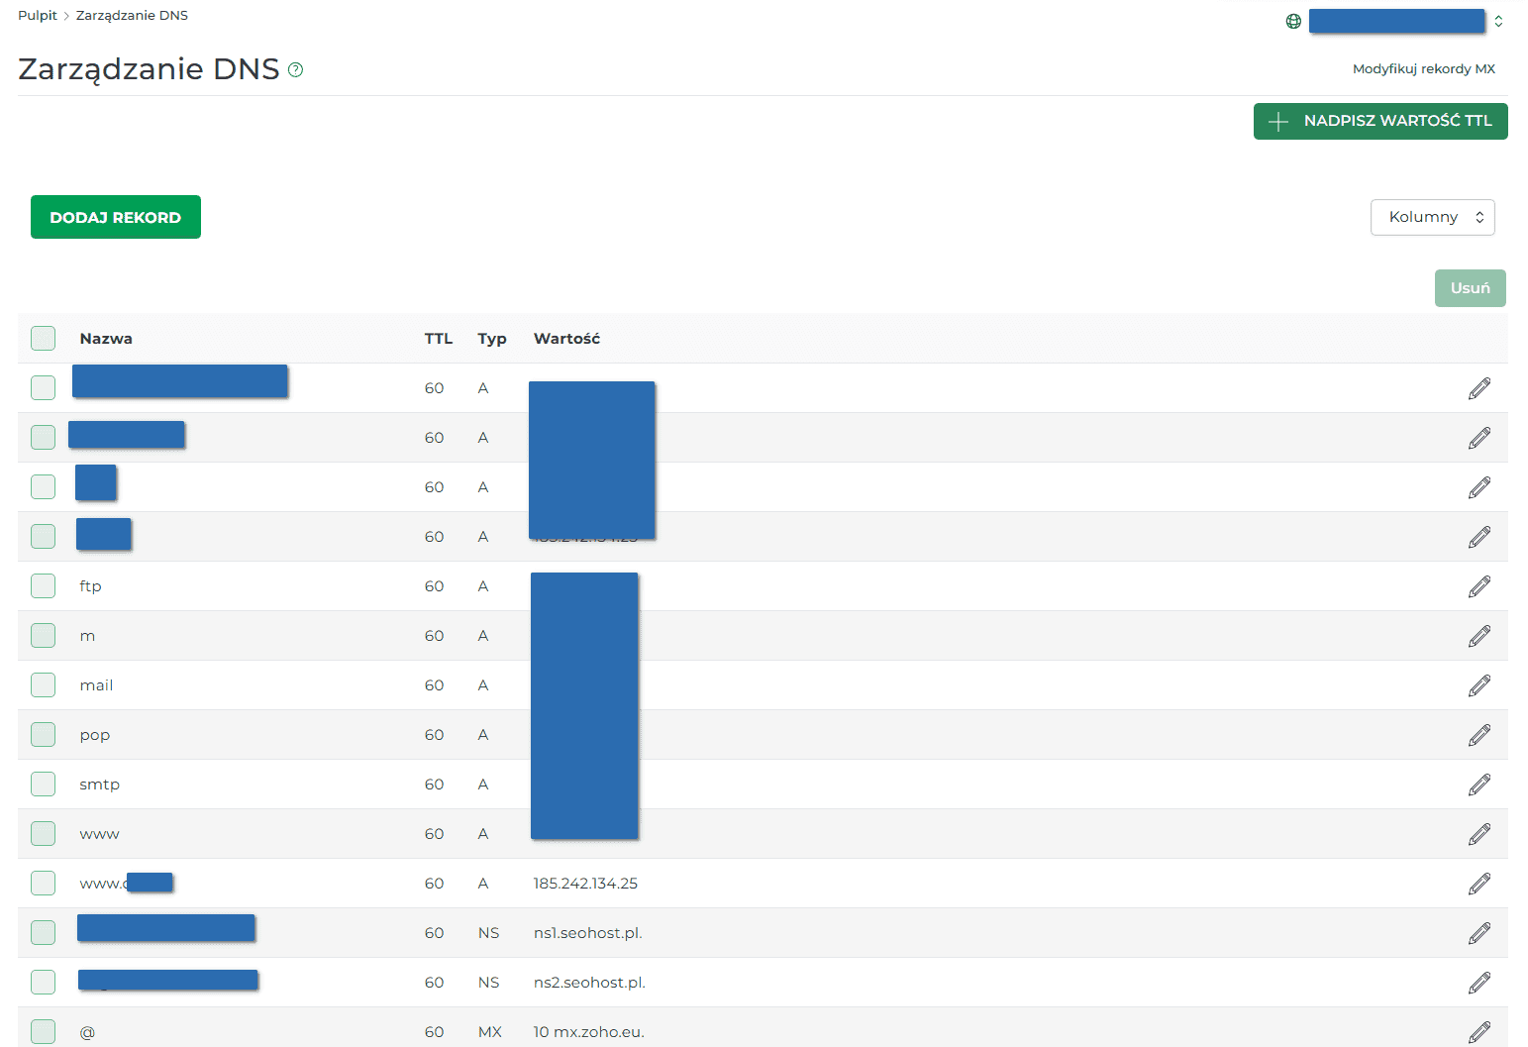Image resolution: width=1528 pixels, height=1047 pixels.
Task: Open help icon beside Zarządzanie DNS title
Action: click(295, 69)
